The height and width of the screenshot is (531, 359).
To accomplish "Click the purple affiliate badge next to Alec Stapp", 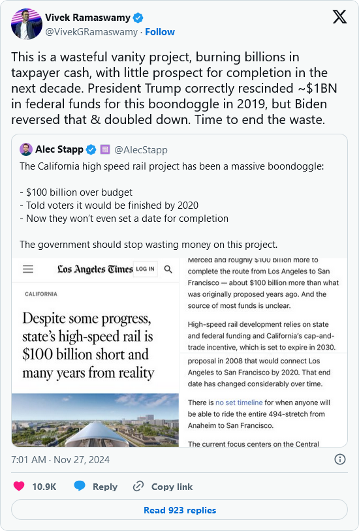I will 105,149.
